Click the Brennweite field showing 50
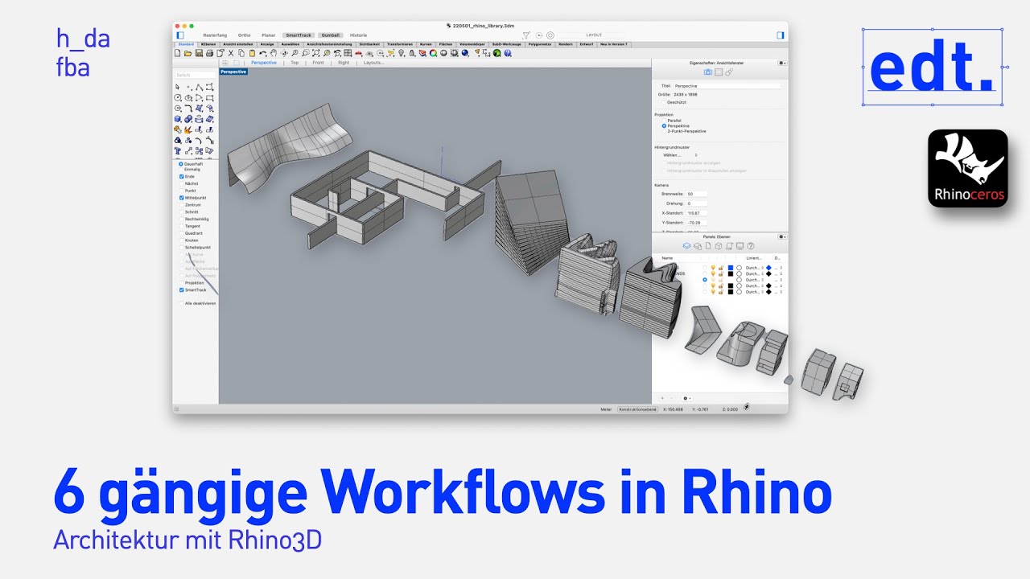The height and width of the screenshot is (579, 1030). point(696,194)
